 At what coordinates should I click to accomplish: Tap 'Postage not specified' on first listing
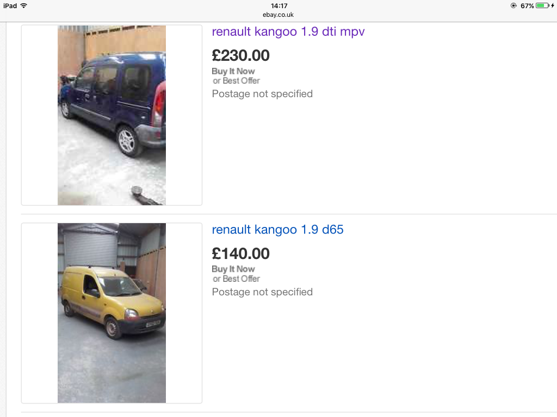point(262,94)
